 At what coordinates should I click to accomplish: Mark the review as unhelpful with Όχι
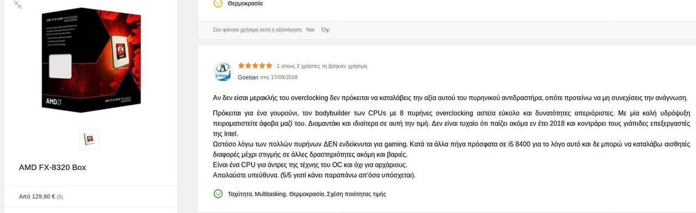[325, 30]
